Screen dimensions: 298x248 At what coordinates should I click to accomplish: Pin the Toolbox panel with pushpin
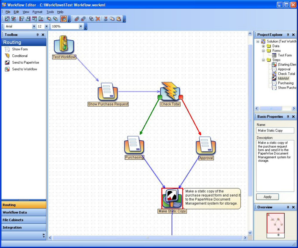(x=38, y=35)
